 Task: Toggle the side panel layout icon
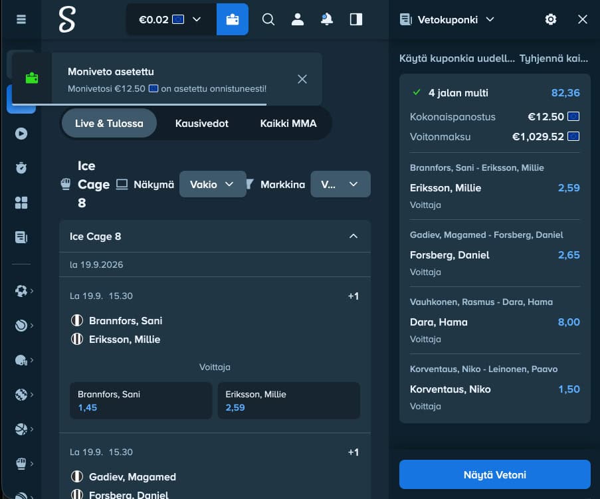point(356,19)
